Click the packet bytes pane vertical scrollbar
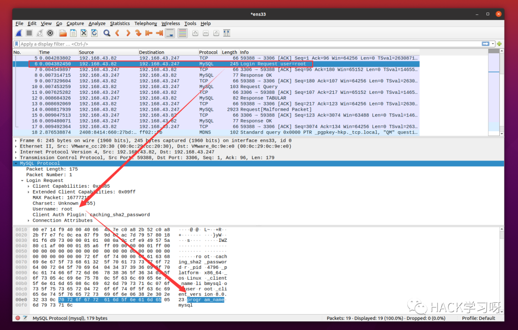Image resolution: width=518 pixels, height=330 pixels. click(x=502, y=270)
